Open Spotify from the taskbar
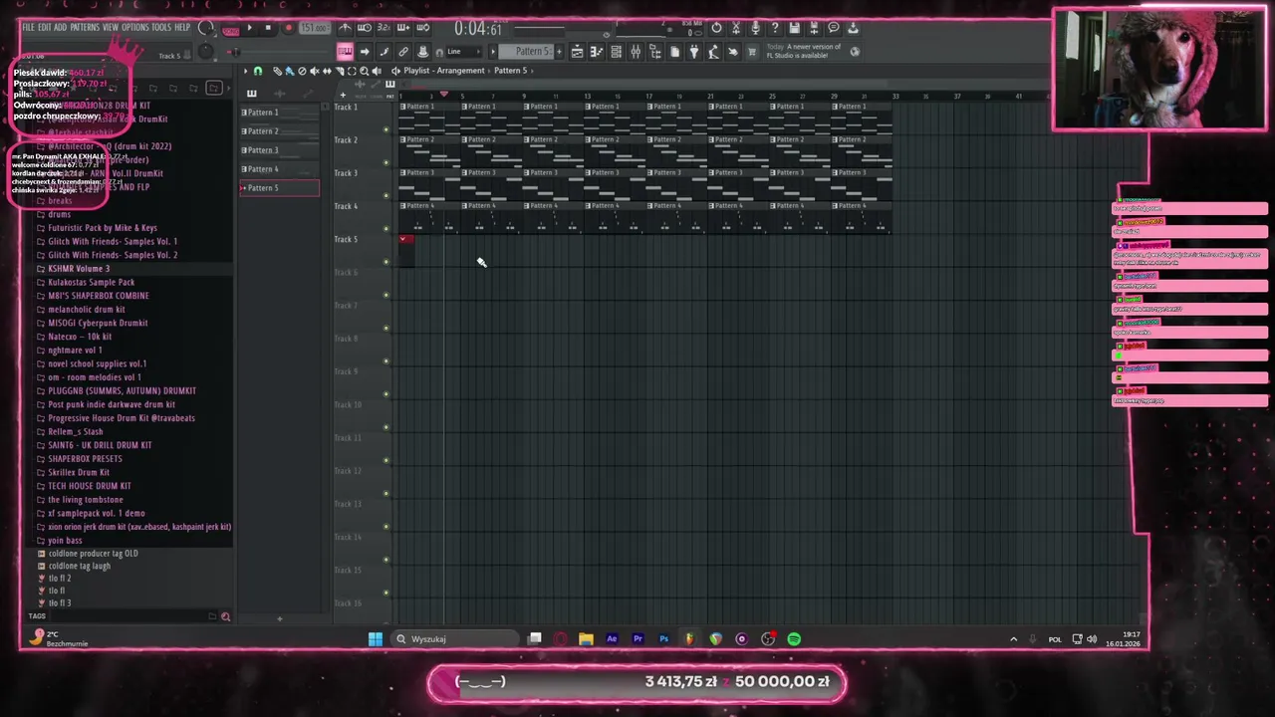 pos(794,639)
